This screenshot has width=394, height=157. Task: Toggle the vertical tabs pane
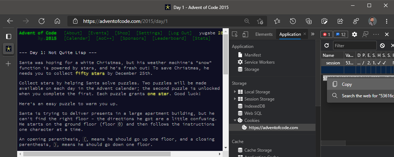point(9,36)
